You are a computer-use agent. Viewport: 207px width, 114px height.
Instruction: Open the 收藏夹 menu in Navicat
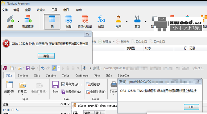(x=41, y=10)
